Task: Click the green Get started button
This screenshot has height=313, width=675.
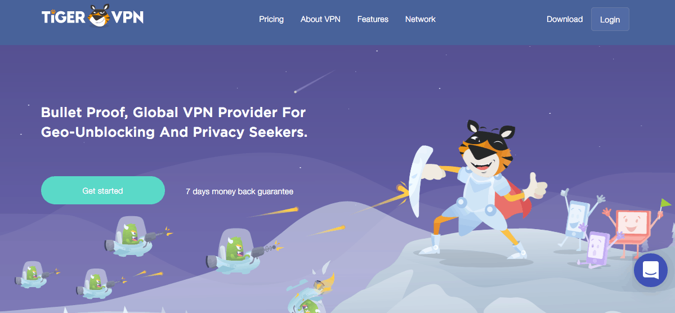Action: point(103,190)
